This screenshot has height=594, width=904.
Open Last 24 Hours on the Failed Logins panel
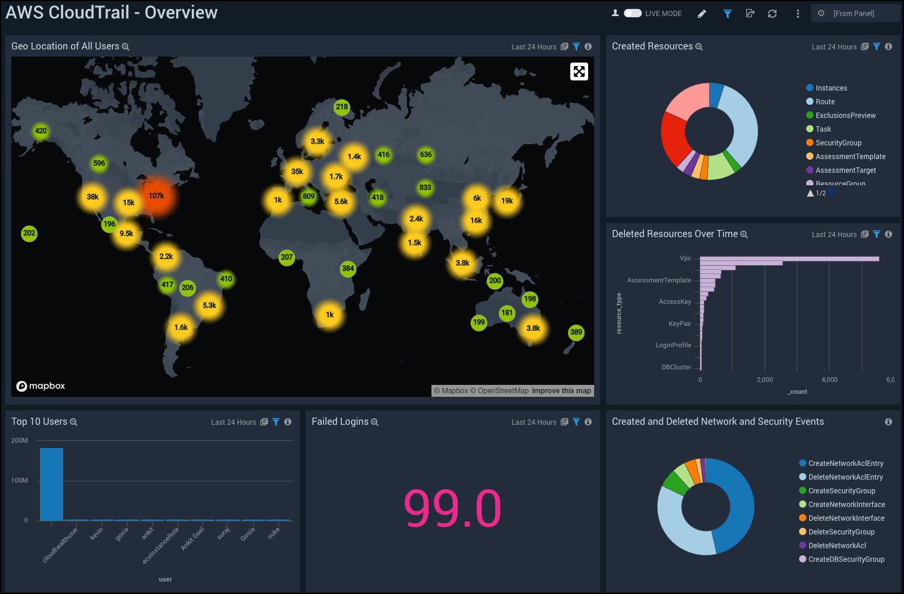click(533, 422)
